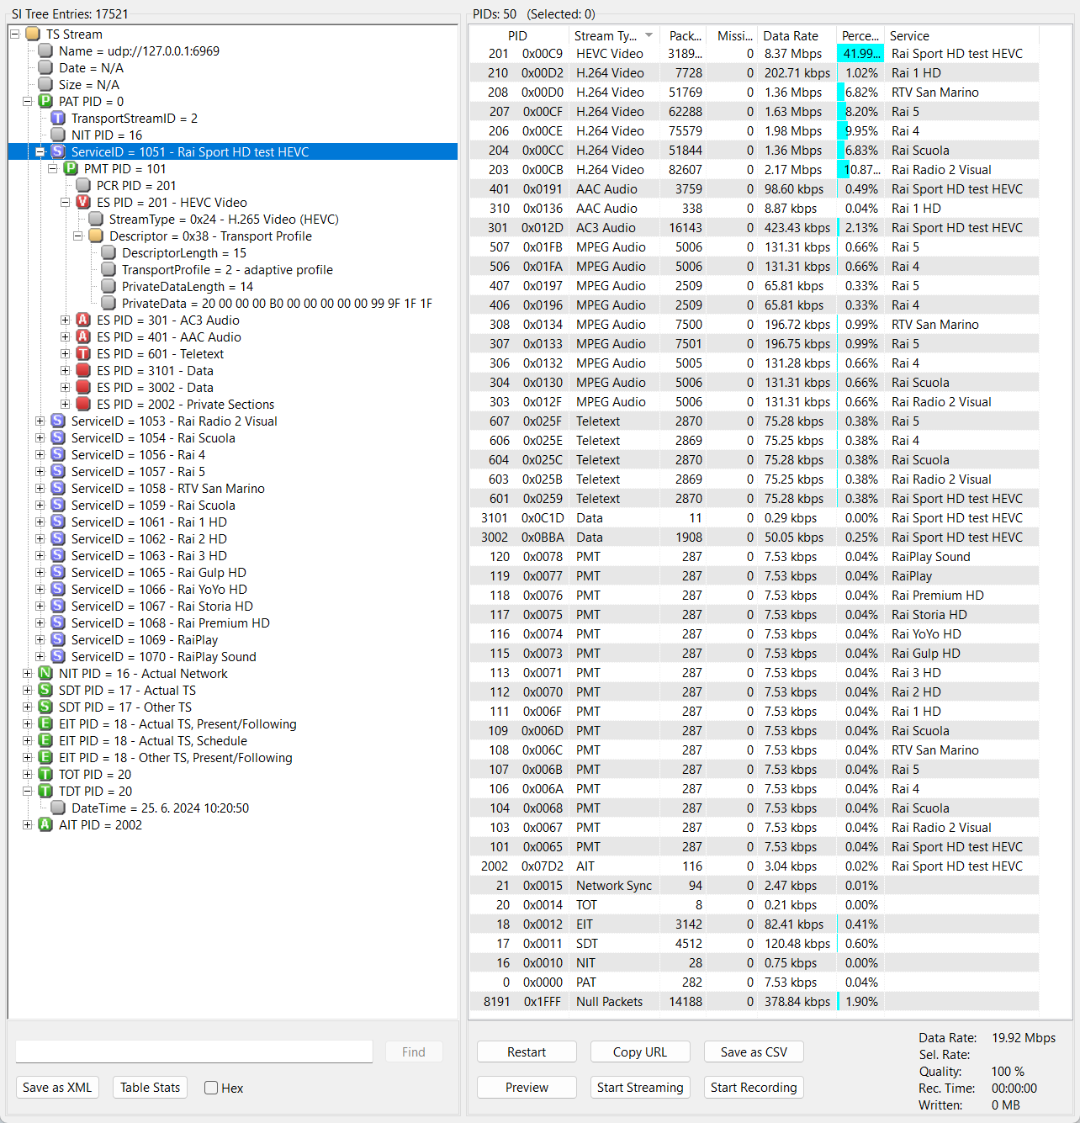
Task: Select PID 2002 AIT row
Action: [x=754, y=866]
